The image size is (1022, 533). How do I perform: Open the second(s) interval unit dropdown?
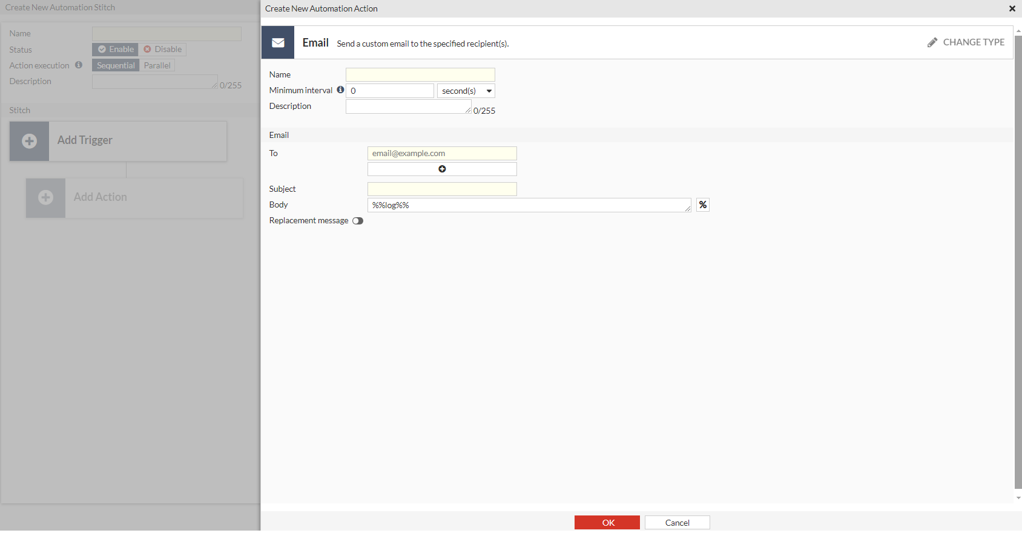point(466,91)
